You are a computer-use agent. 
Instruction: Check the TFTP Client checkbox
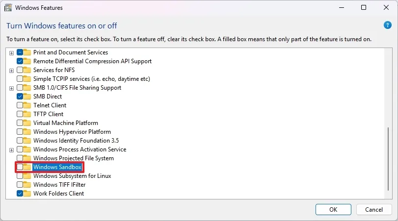20,114
